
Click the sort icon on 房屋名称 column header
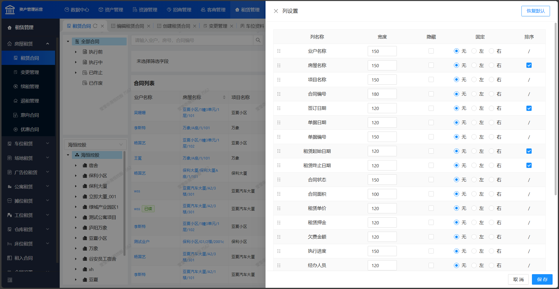224,97
